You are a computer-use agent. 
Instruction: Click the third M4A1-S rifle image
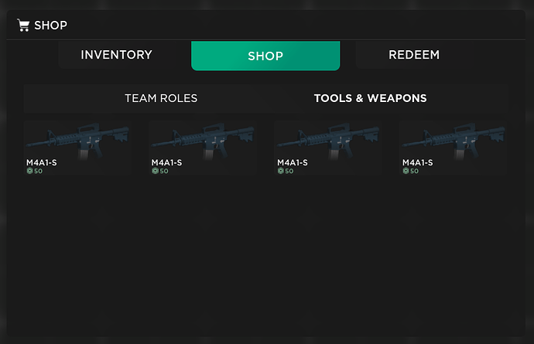pos(328,140)
